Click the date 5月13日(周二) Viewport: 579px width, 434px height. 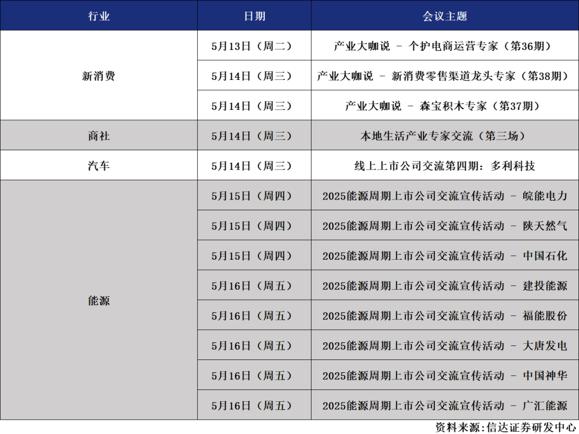tap(255, 46)
